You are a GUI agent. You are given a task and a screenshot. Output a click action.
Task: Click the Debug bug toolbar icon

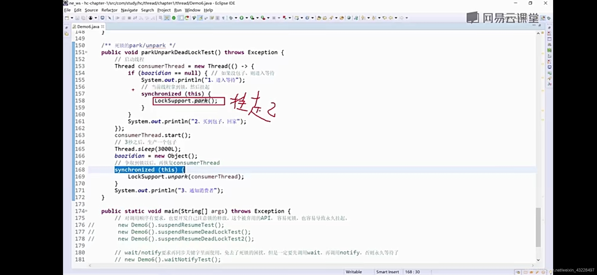[x=231, y=18]
